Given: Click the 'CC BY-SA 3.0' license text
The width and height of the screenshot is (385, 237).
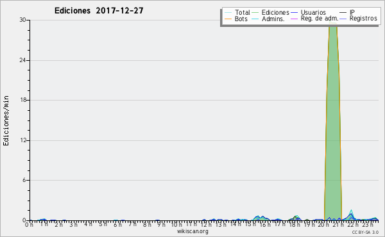Looking at the screenshot, I should (x=365, y=232).
